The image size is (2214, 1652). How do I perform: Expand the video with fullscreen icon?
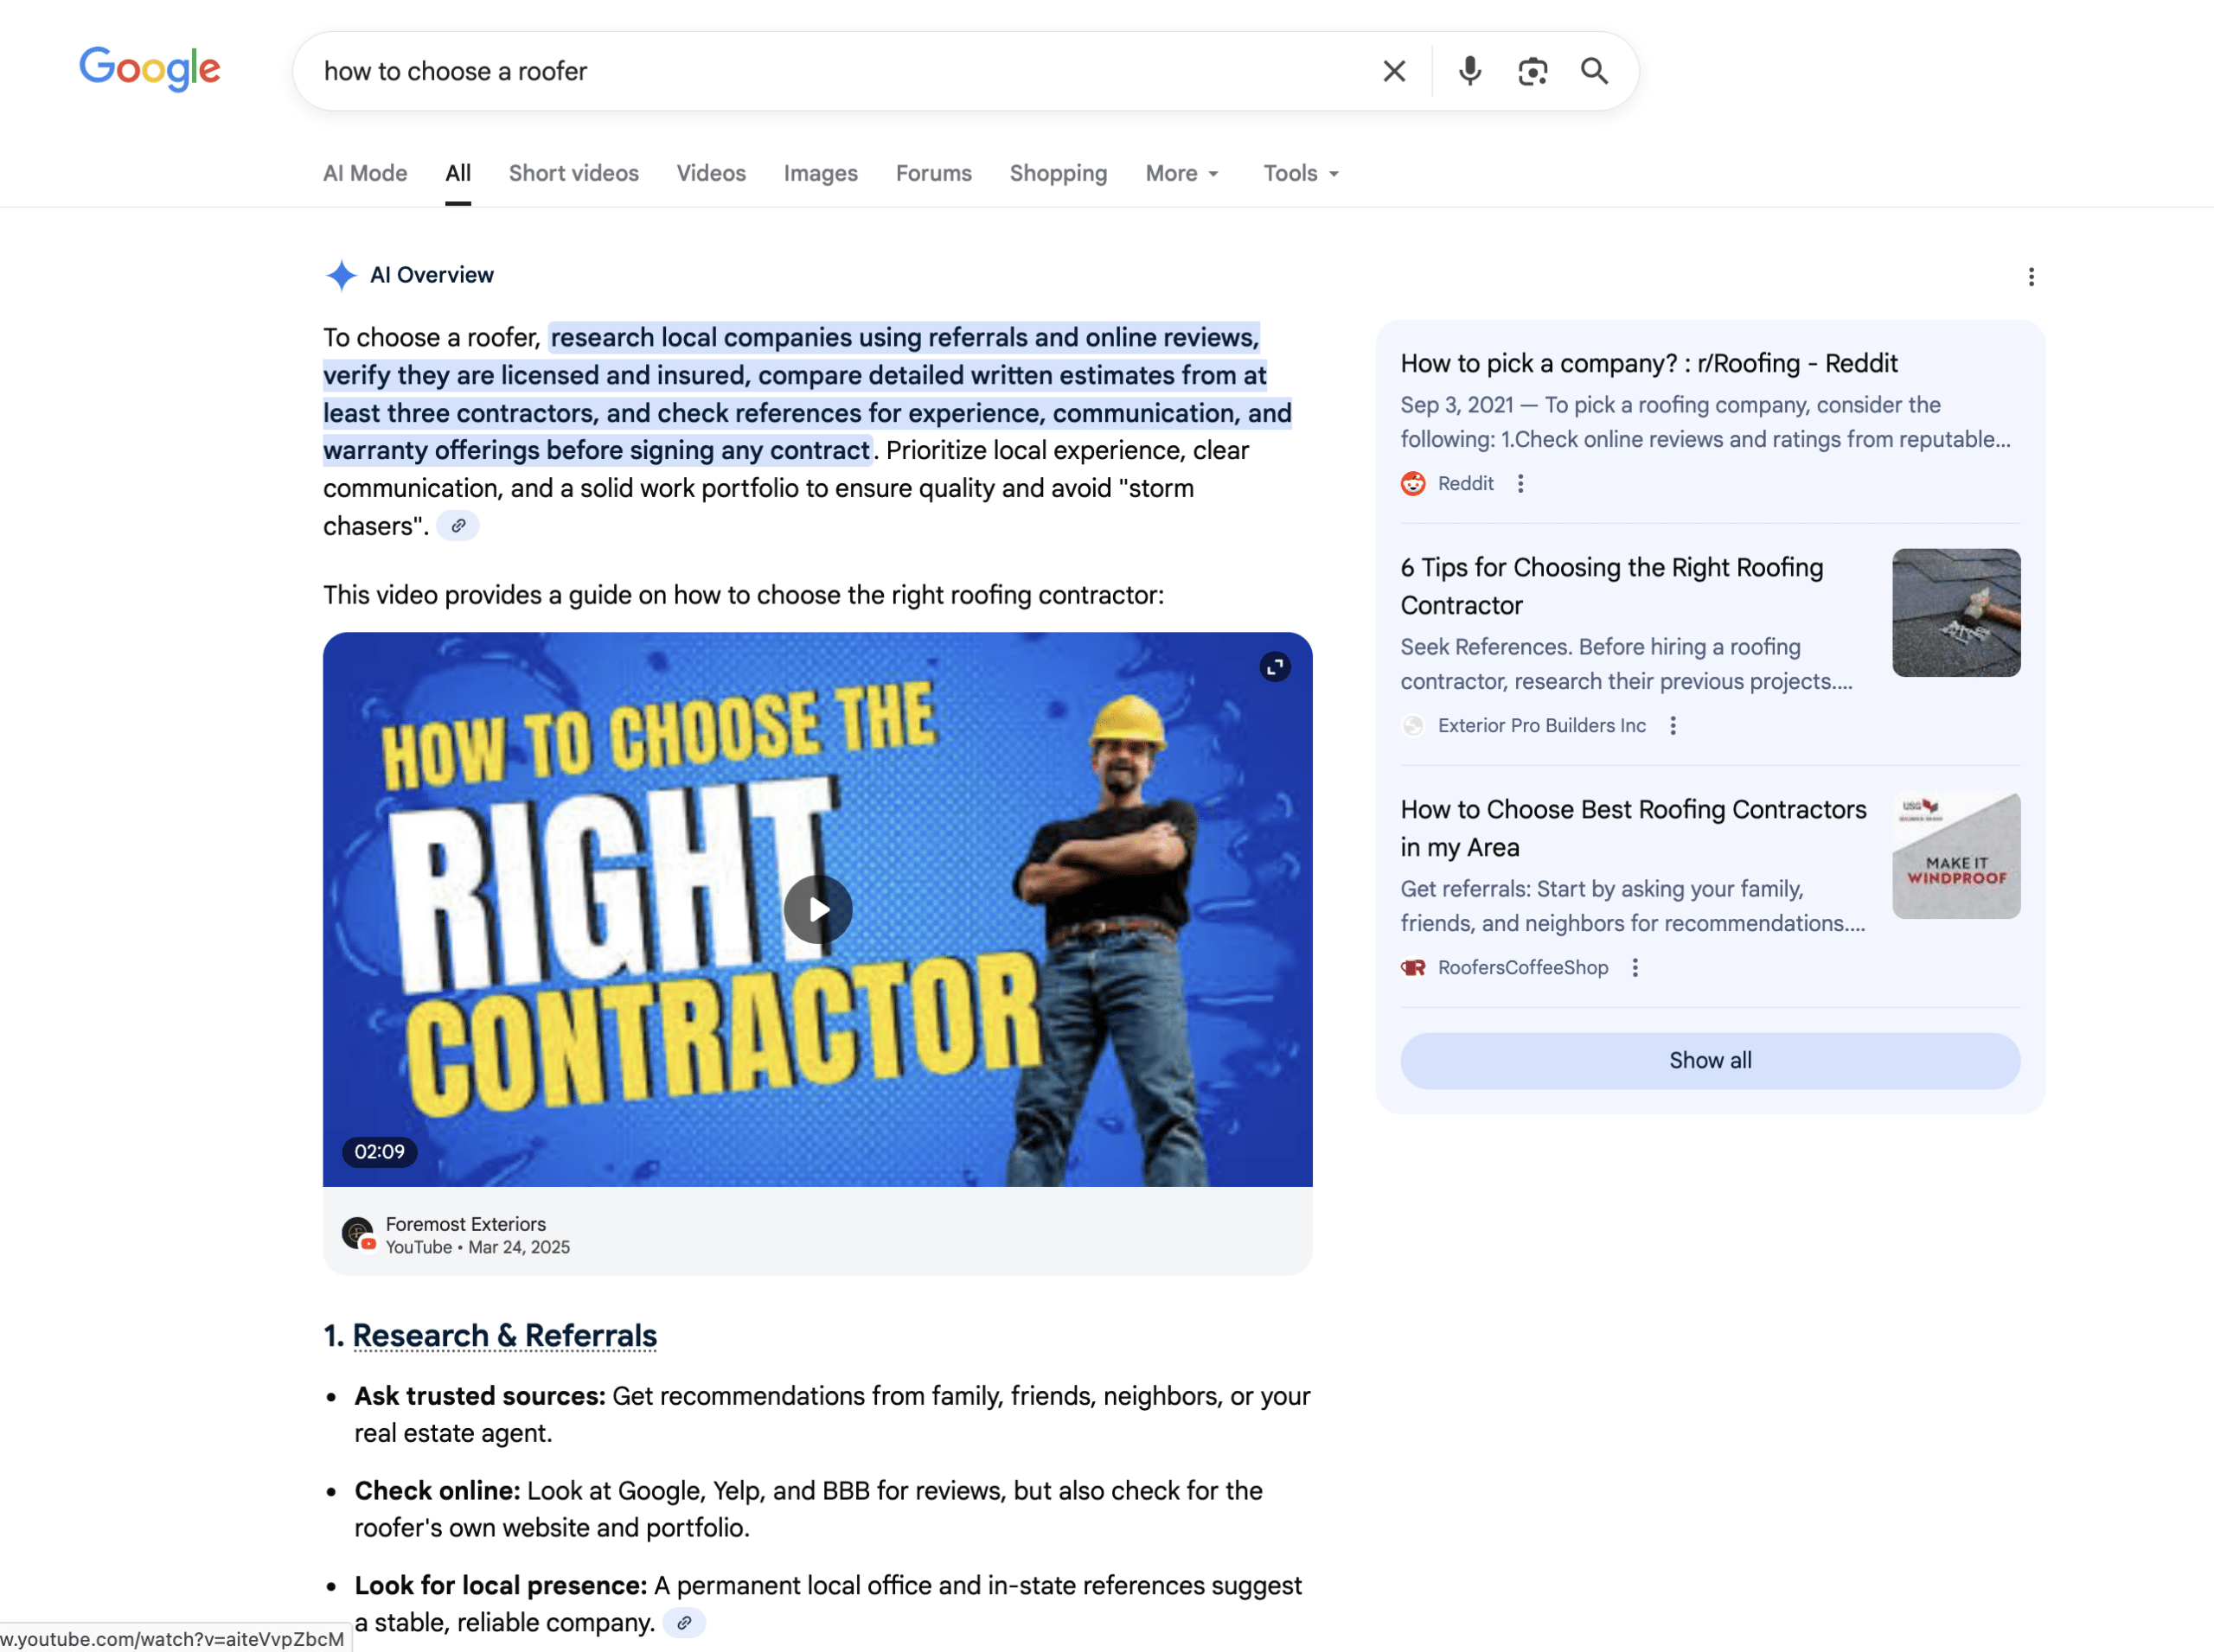[1275, 667]
